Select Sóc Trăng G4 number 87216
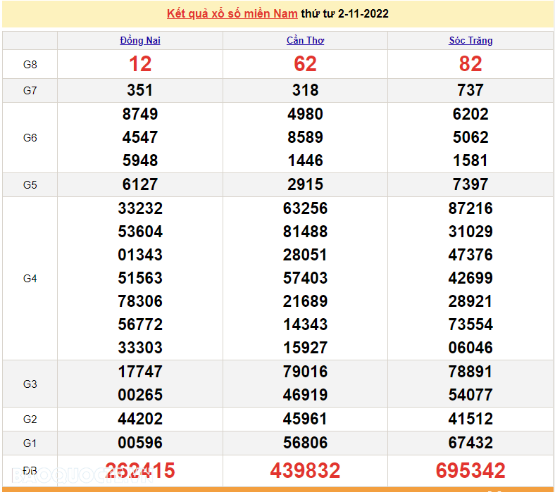The image size is (555, 492). (x=470, y=208)
